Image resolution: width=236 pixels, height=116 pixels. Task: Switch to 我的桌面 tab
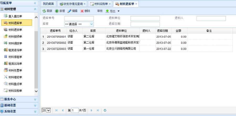pyautogui.click(x=49, y=4)
